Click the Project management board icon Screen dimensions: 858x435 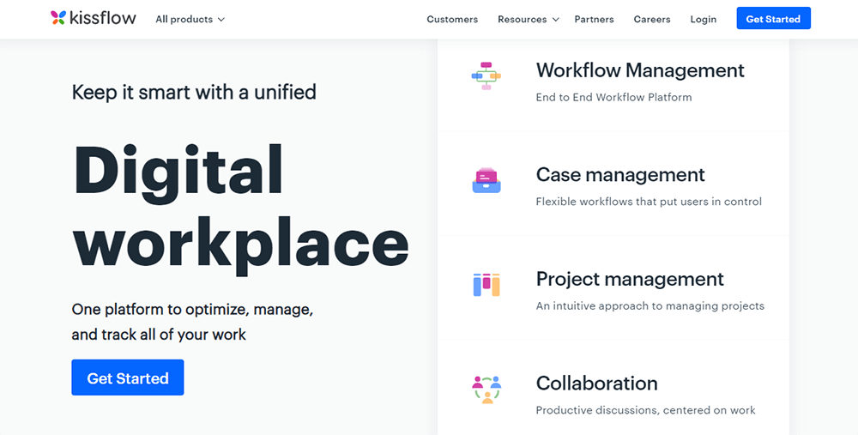tap(486, 285)
